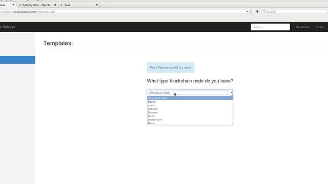
Task: Choose zcash from node list
Action: tap(190, 105)
